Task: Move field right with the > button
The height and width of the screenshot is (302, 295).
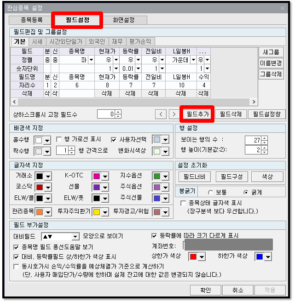Action: 174,114
